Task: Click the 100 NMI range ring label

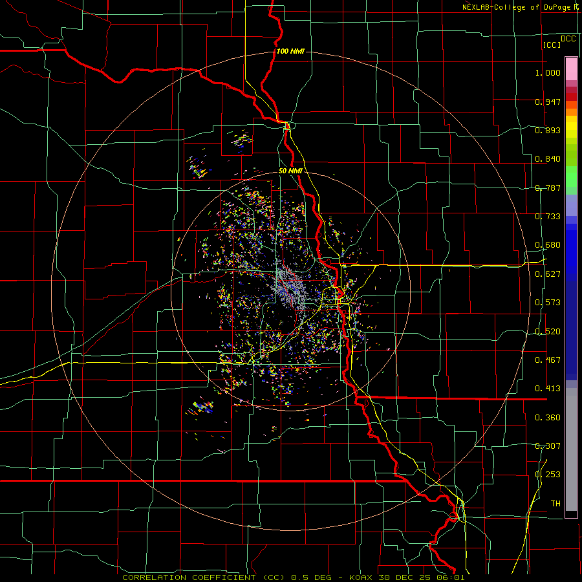Action: coord(290,51)
